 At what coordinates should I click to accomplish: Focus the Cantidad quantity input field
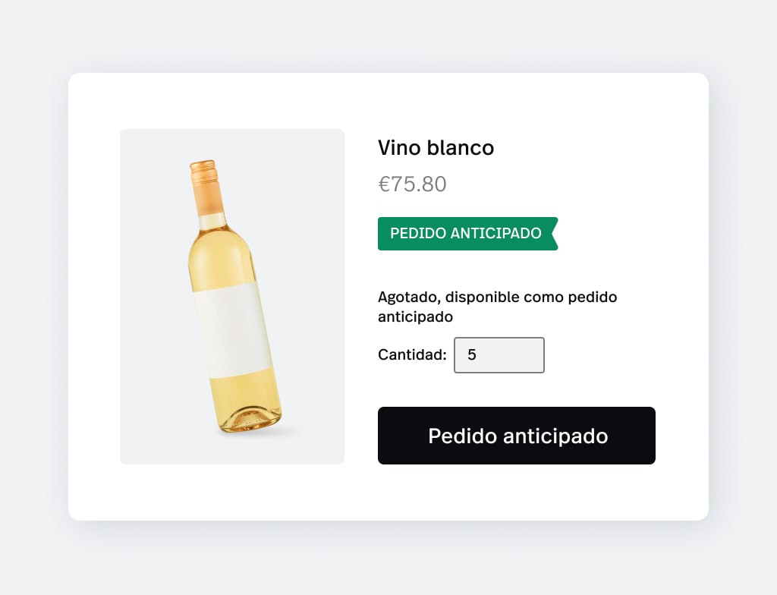point(499,355)
